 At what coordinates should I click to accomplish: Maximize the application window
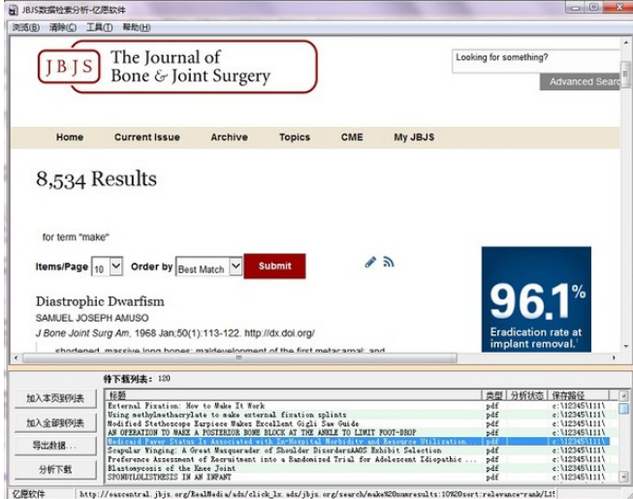pyautogui.click(x=594, y=7)
